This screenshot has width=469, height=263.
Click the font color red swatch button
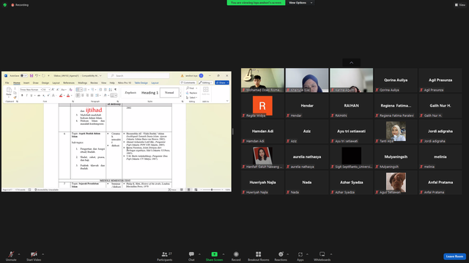[68, 96]
